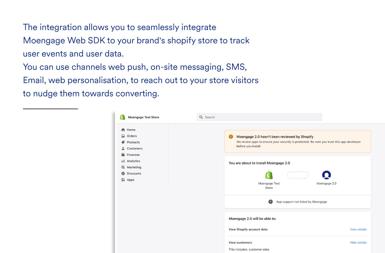
Task: Click the magnifier icon in search bar
Action: point(201,117)
